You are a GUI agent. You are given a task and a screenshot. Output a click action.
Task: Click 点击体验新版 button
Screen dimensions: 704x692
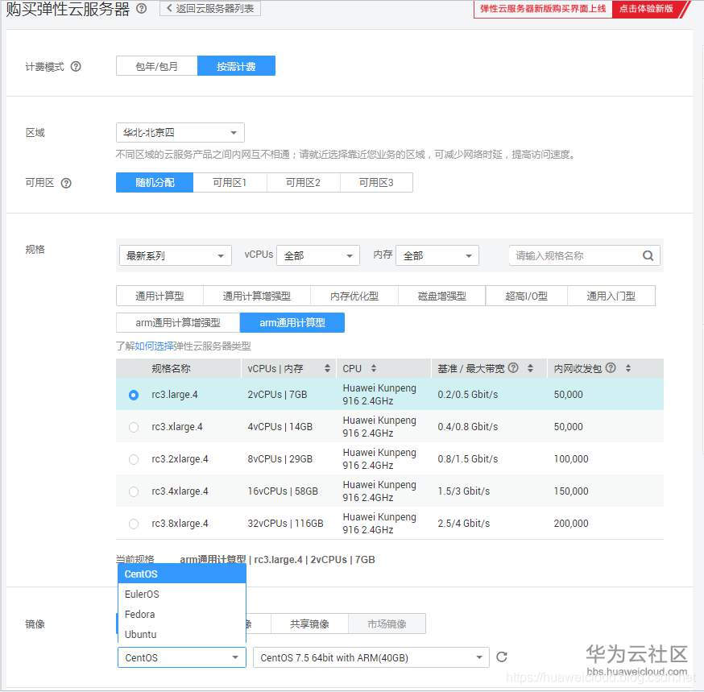pyautogui.click(x=646, y=9)
